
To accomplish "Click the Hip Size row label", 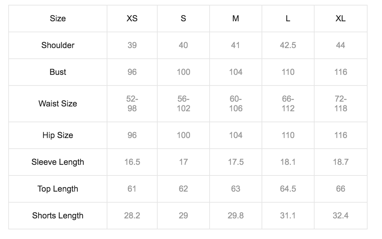I will 58,135.
